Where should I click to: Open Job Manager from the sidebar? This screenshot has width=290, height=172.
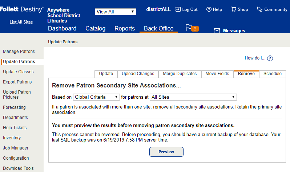click(x=16, y=148)
